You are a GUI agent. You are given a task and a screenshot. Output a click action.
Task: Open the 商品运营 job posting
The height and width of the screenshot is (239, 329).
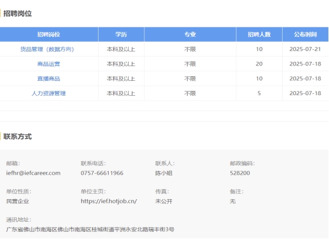point(49,64)
